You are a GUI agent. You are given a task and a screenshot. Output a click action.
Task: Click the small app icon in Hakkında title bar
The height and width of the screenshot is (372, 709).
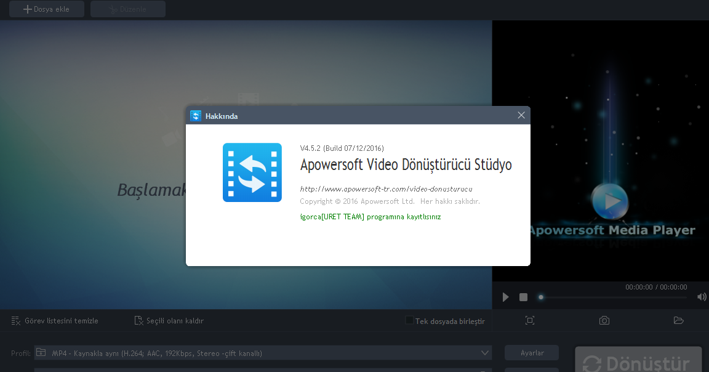click(x=196, y=116)
